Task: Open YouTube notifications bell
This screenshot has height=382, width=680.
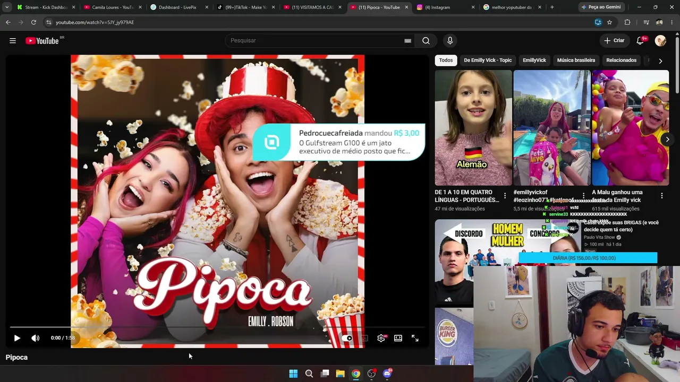Action: coord(640,41)
